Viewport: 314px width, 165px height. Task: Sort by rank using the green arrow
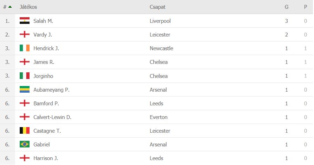click(x=10, y=7)
